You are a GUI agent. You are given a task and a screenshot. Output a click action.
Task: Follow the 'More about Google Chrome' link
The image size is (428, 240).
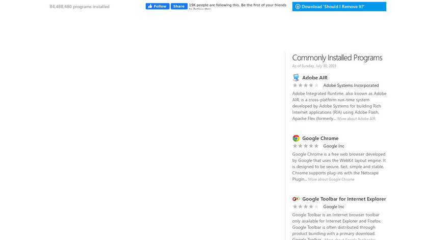coord(331,179)
